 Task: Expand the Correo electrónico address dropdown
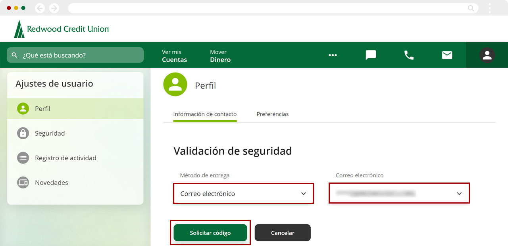click(x=399, y=194)
